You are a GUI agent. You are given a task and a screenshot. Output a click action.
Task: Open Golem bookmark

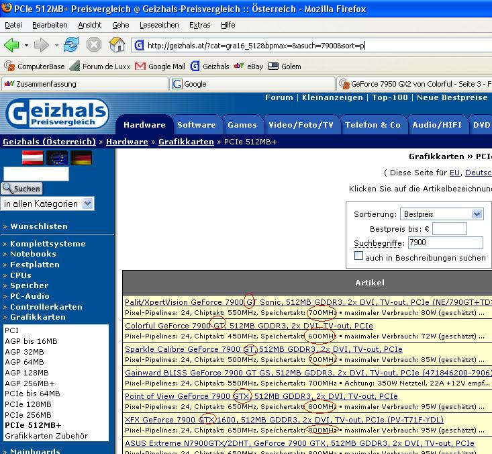coord(285,66)
